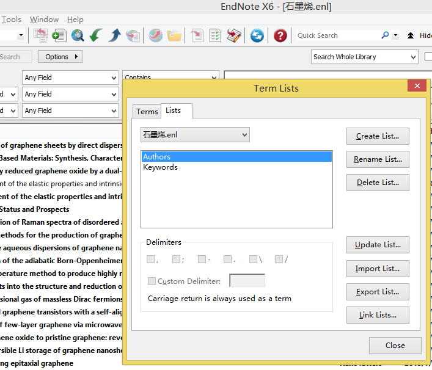
Task: Select the Authors list entry
Action: pyautogui.click(x=237, y=157)
